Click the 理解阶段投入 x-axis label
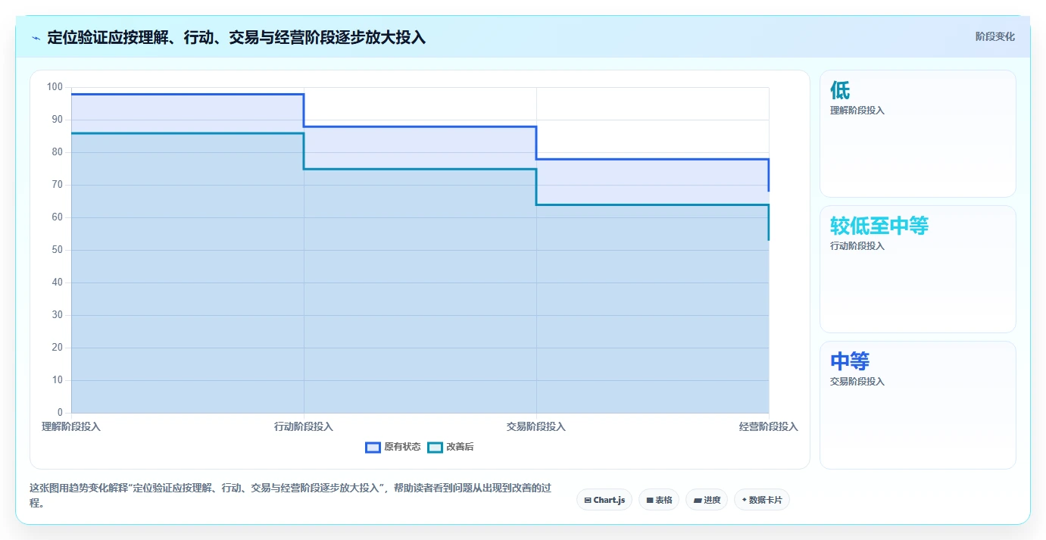Image resolution: width=1046 pixels, height=540 pixels. pyautogui.click(x=71, y=427)
